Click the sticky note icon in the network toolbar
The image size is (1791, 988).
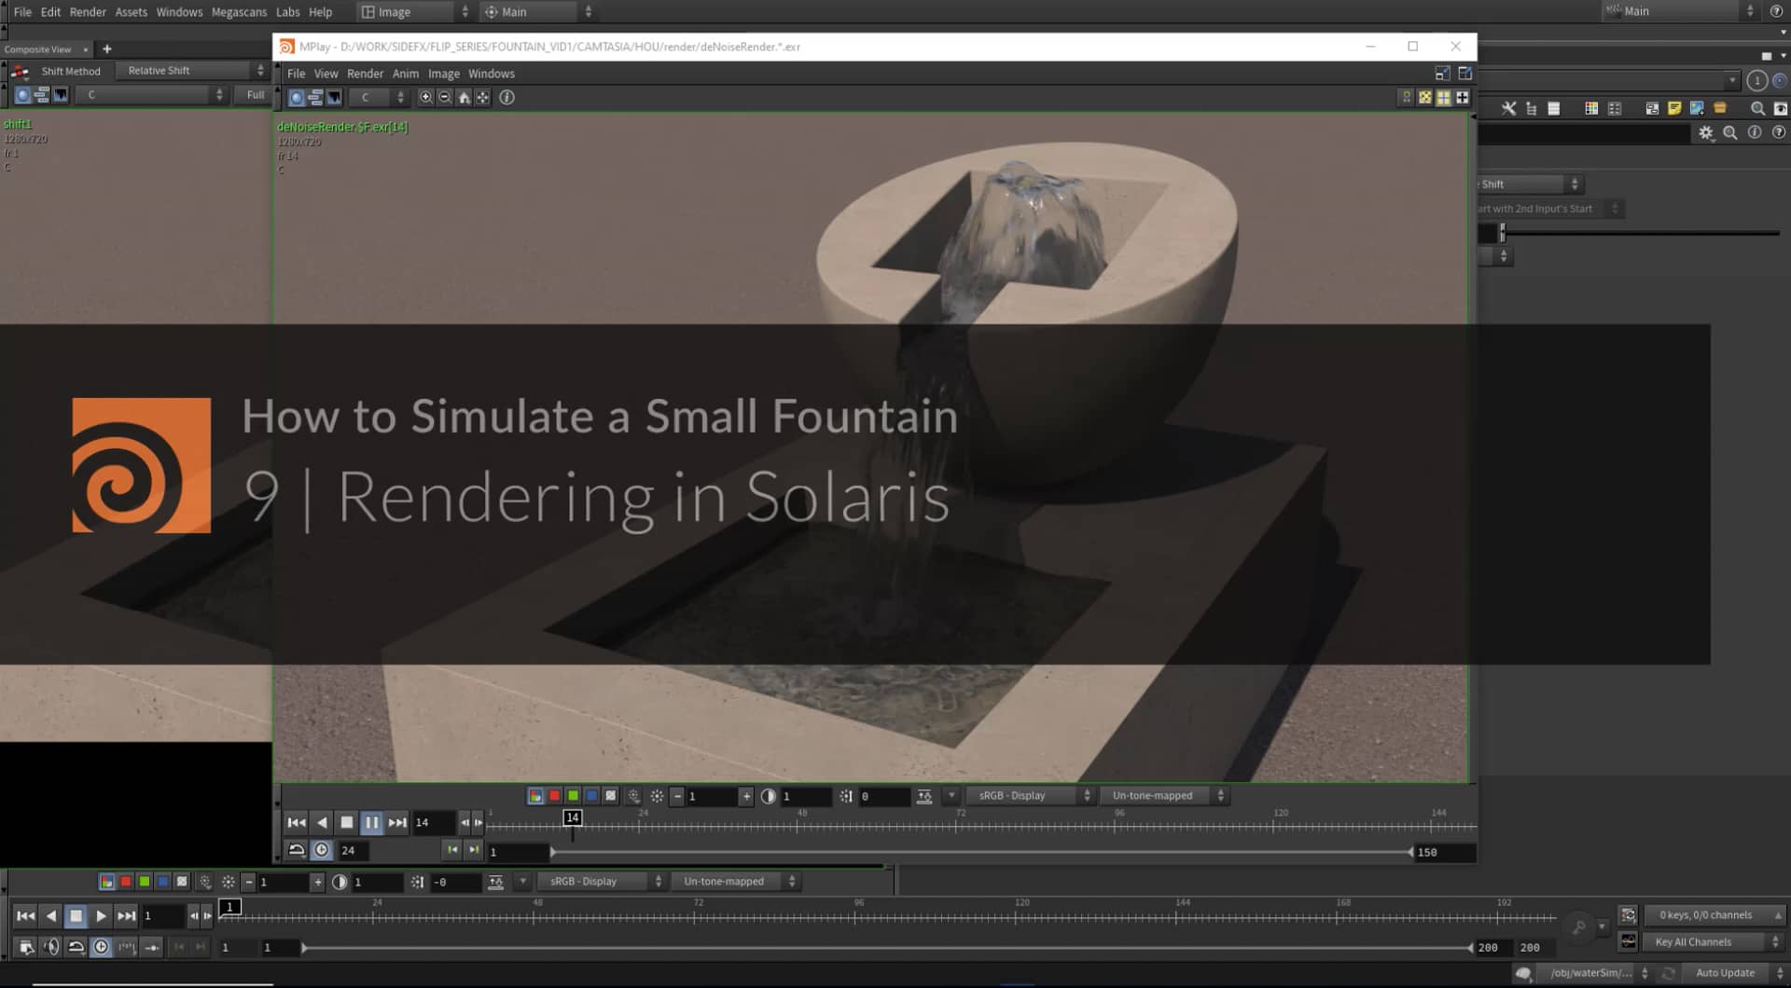pos(1674,108)
